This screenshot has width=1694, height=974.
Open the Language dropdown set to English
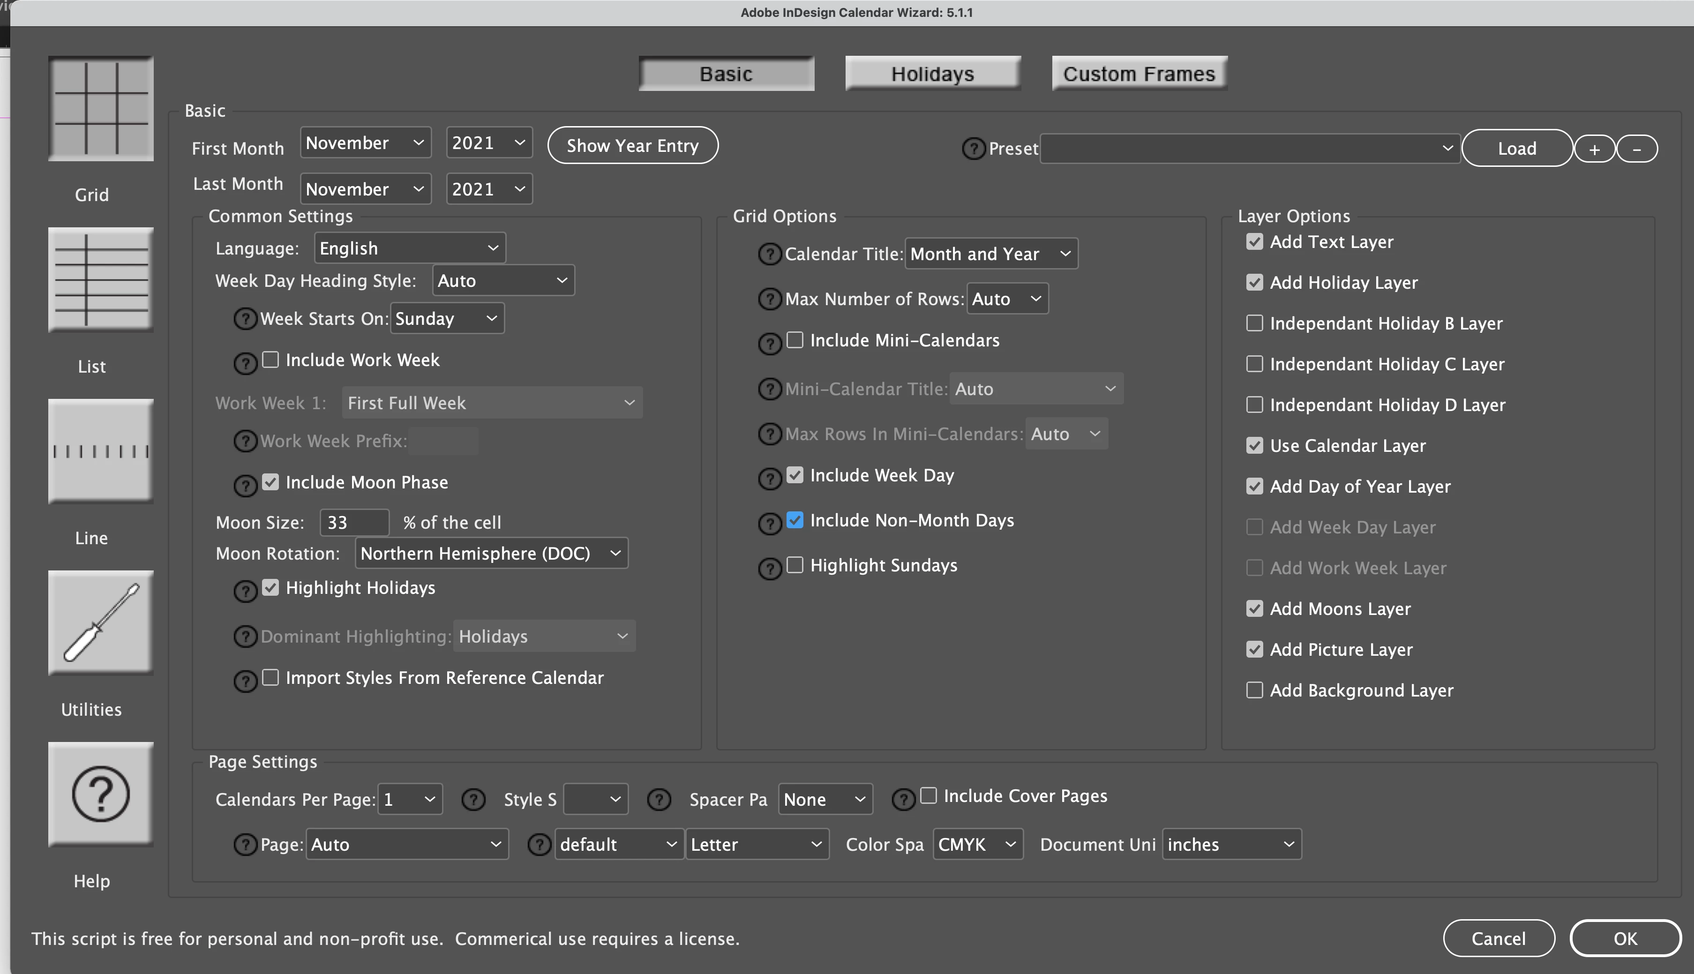pos(409,248)
